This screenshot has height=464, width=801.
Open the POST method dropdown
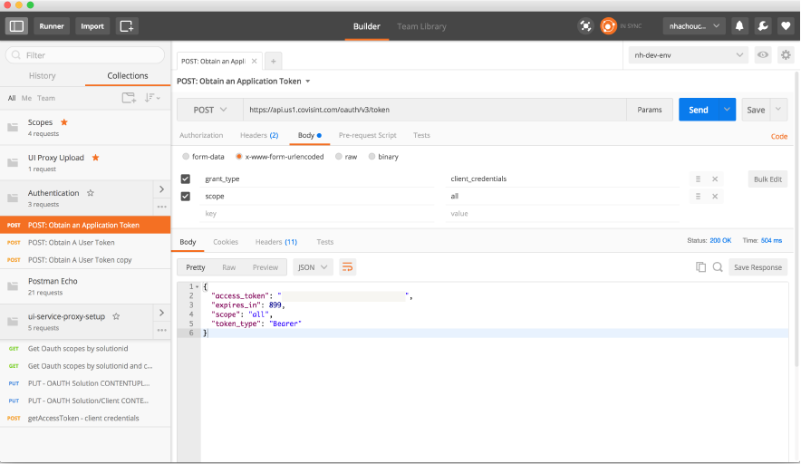pyautogui.click(x=209, y=110)
